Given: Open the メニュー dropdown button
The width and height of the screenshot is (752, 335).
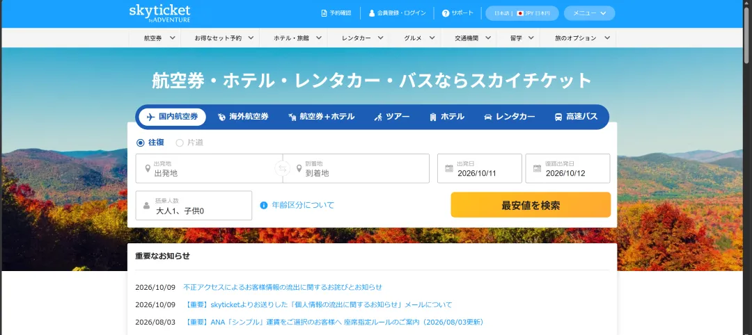Looking at the screenshot, I should (x=590, y=13).
